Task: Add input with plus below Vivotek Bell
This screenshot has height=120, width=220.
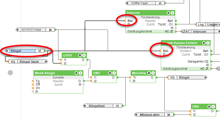Action: [x=164, y=54]
